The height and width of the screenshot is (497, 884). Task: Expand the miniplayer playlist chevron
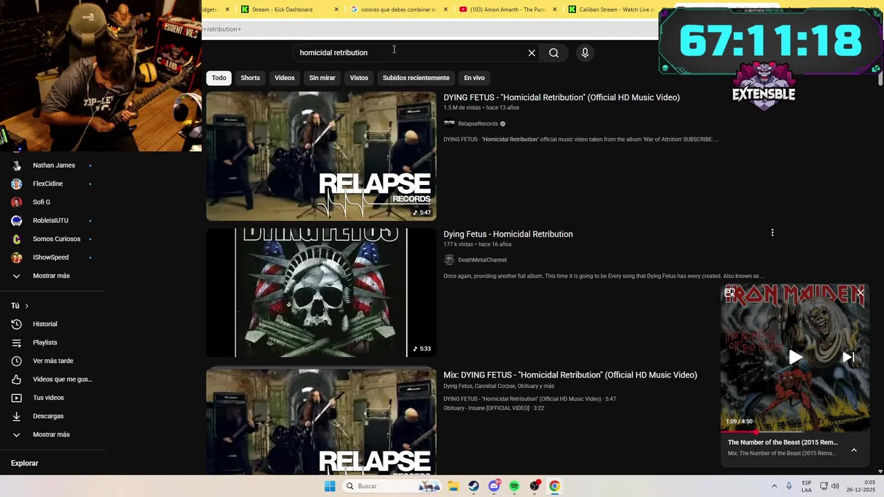point(854,450)
